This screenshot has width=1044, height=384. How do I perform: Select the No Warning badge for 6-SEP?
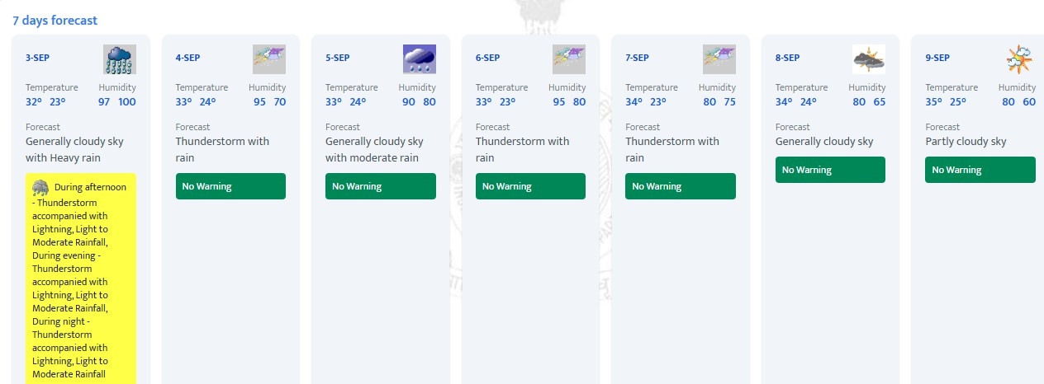(x=530, y=186)
